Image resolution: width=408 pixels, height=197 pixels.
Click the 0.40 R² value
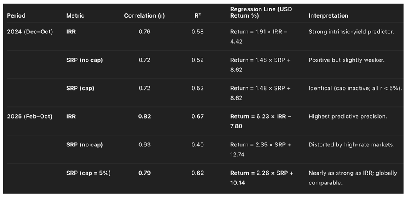pos(197,145)
